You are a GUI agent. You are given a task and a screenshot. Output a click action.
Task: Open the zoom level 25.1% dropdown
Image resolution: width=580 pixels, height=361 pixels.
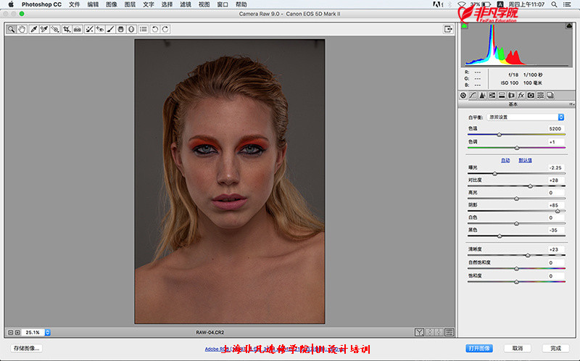tap(48, 333)
